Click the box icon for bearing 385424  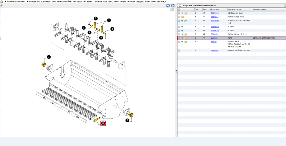[186, 42]
